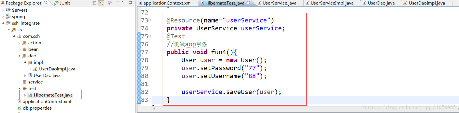Click the "userService" string in @Resource
The width and height of the screenshot is (459, 113).
pos(246,20)
